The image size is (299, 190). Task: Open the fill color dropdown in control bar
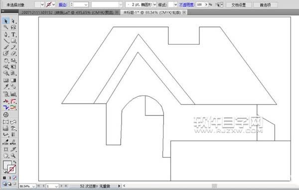(x=42, y=4)
